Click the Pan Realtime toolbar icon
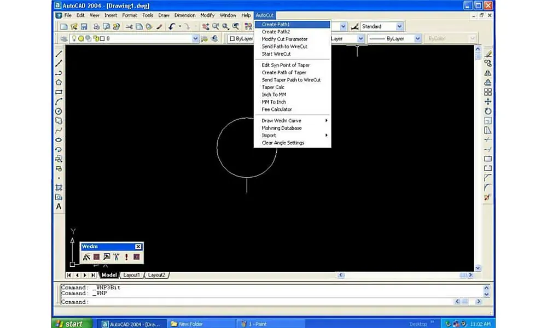 tap(206, 26)
